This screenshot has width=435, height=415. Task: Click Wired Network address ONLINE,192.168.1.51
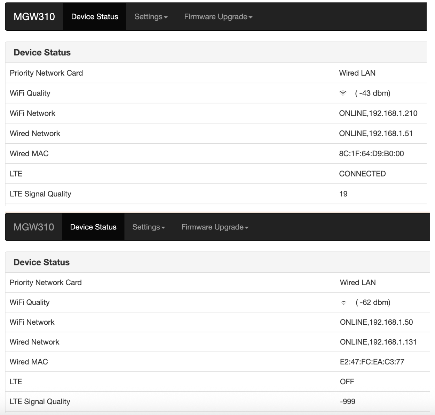376,134
